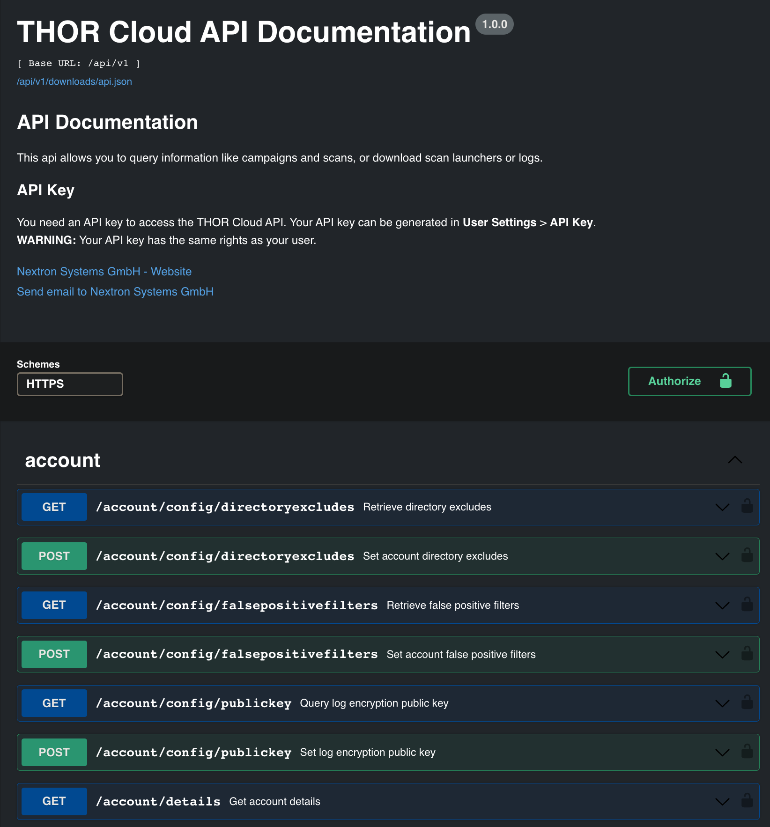Viewport: 770px width, 827px height.
Task: Click GET badge for directoryexcludes endpoint
Action: (54, 507)
